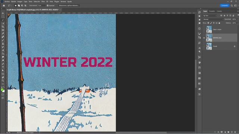This screenshot has height=134, width=239.
Task: Click the Delete layer trash icon
Action: (x=235, y=132)
